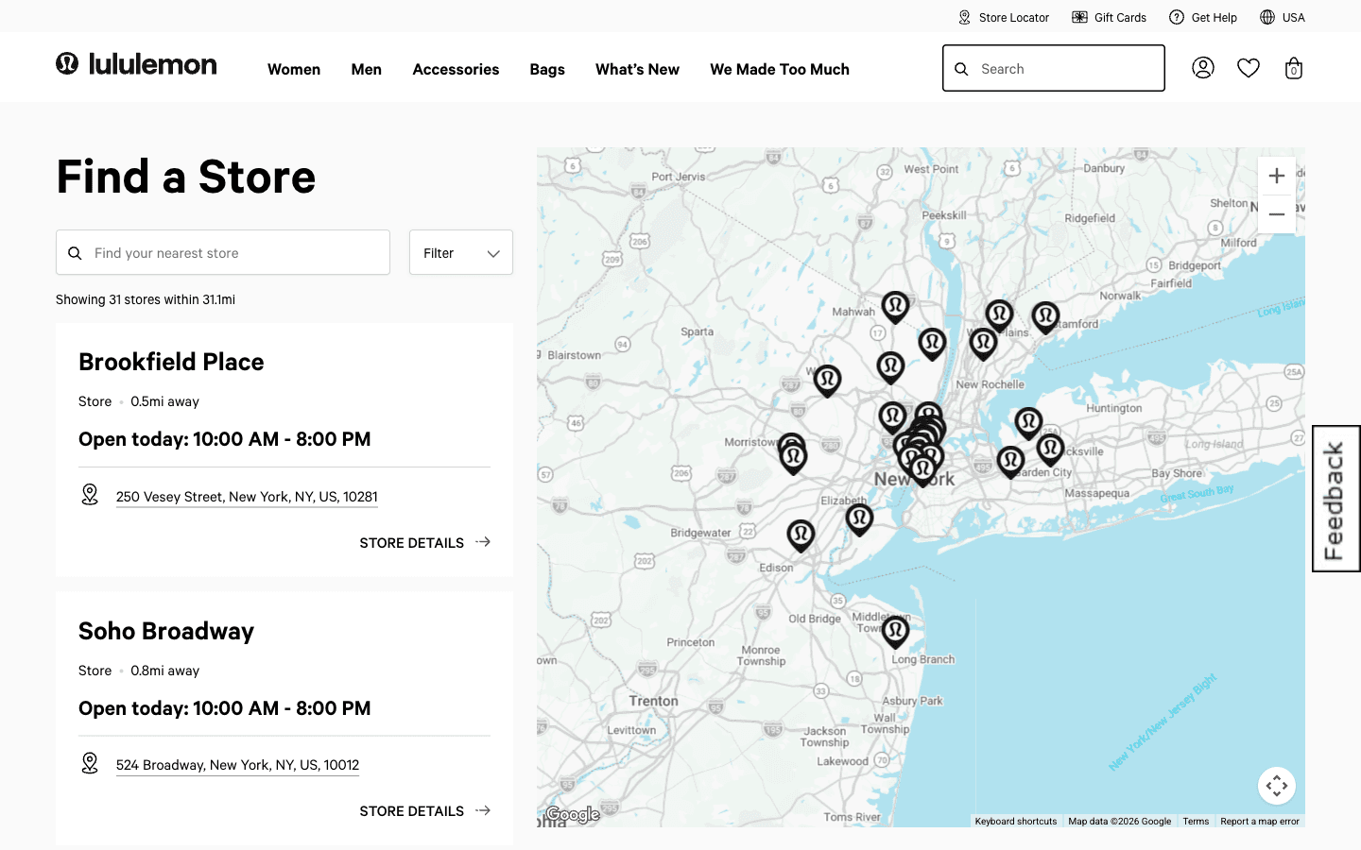Viewport: 1361px width, 850px height.
Task: Open the lululemon logo to go home
Action: pos(135,64)
